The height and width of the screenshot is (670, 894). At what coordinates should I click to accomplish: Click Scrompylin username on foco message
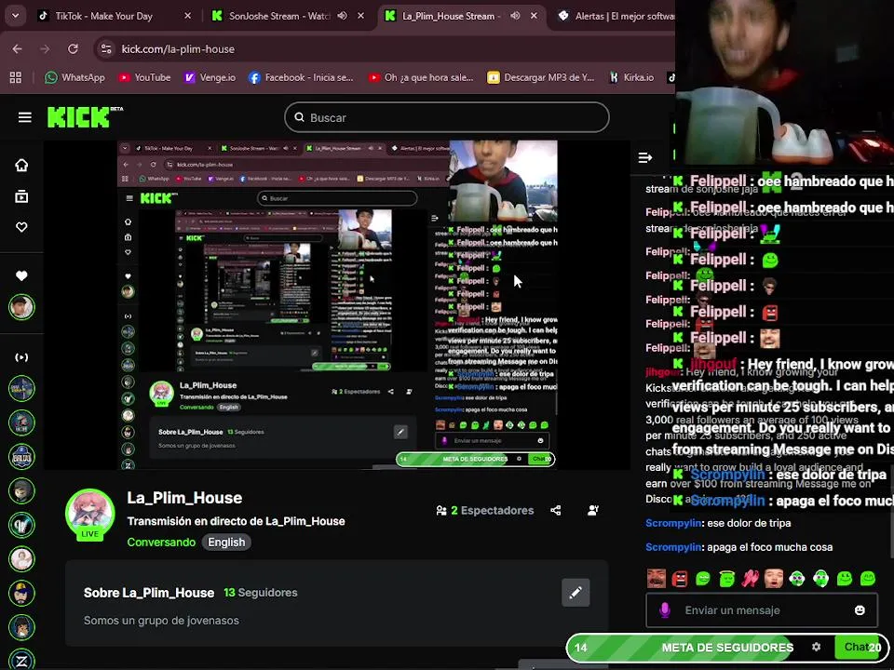673,547
